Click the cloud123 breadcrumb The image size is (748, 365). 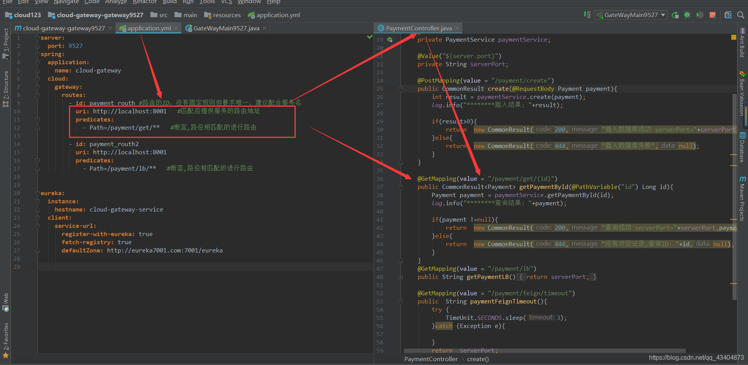pyautogui.click(x=23, y=15)
